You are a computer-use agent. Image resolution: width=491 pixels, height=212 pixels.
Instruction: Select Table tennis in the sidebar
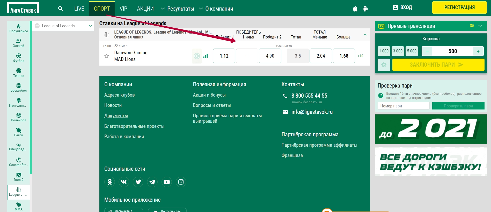pos(19,103)
